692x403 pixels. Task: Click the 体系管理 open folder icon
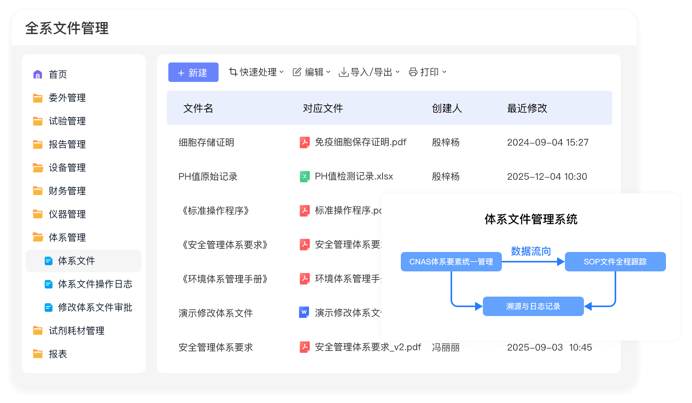pos(38,237)
